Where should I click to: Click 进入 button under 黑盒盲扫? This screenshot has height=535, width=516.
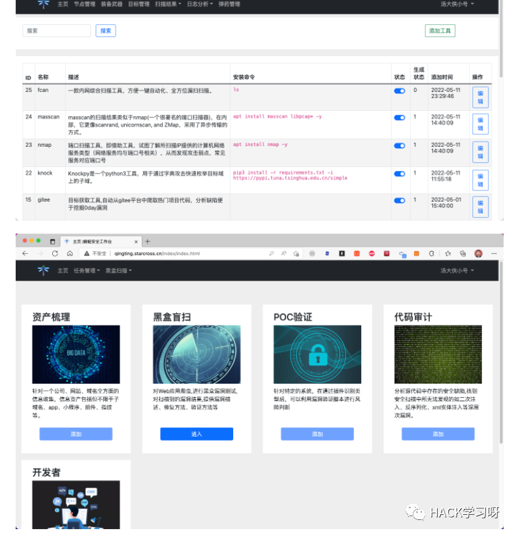pos(197,434)
